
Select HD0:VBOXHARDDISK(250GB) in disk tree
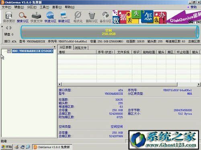point(32,51)
